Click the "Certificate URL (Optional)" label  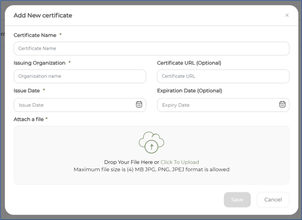[189, 63]
